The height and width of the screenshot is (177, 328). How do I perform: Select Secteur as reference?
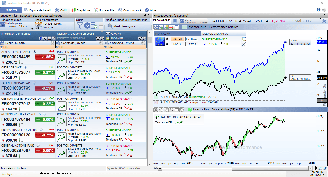point(192,44)
